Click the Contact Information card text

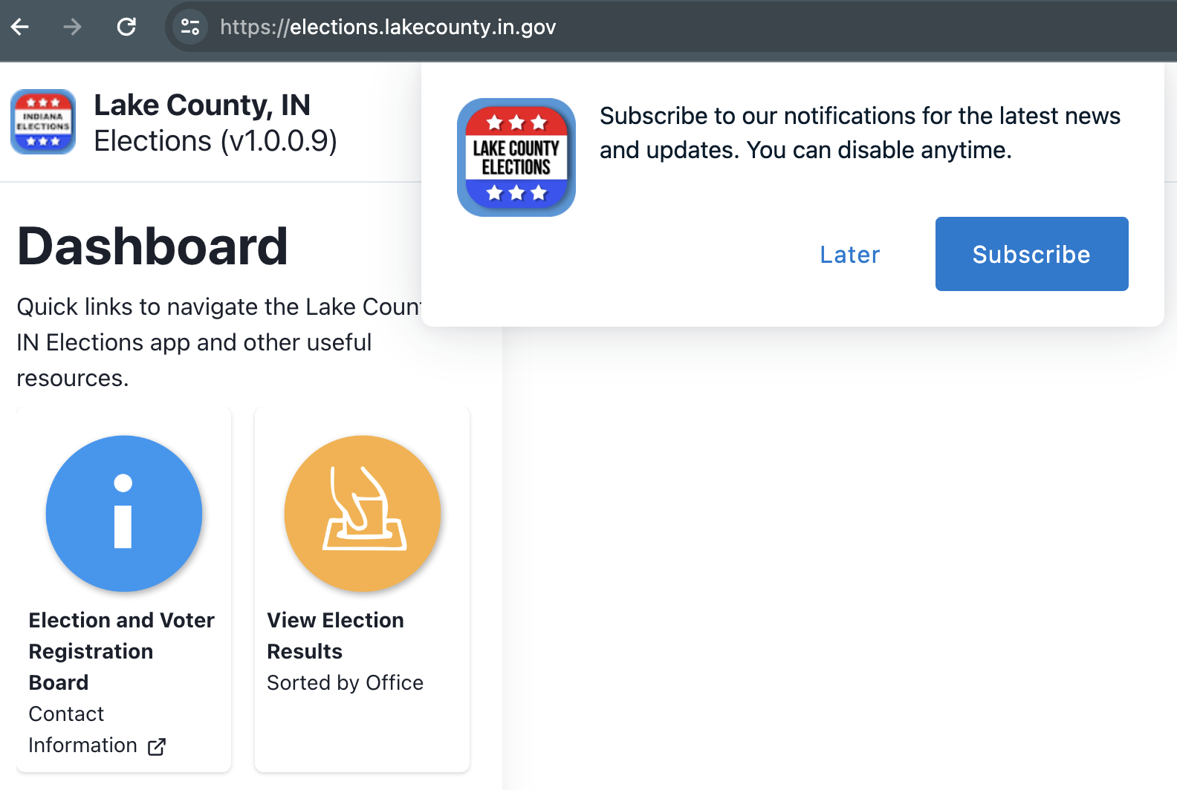(x=82, y=729)
